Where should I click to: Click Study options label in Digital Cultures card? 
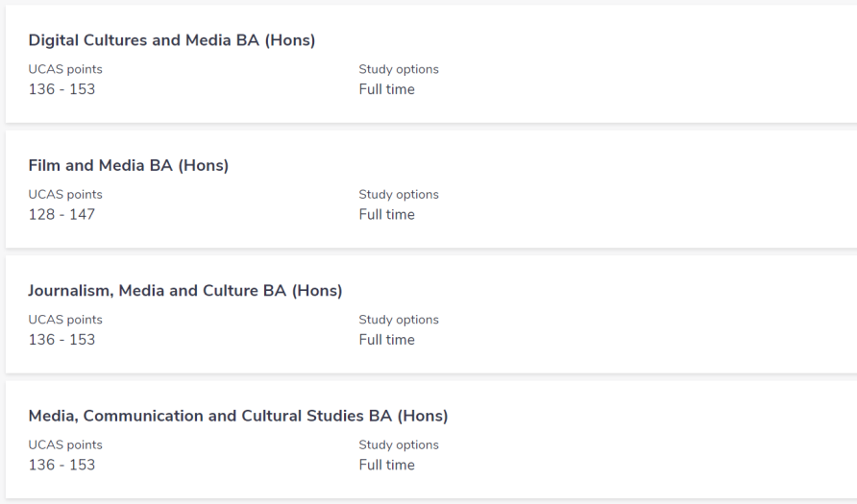tap(399, 69)
